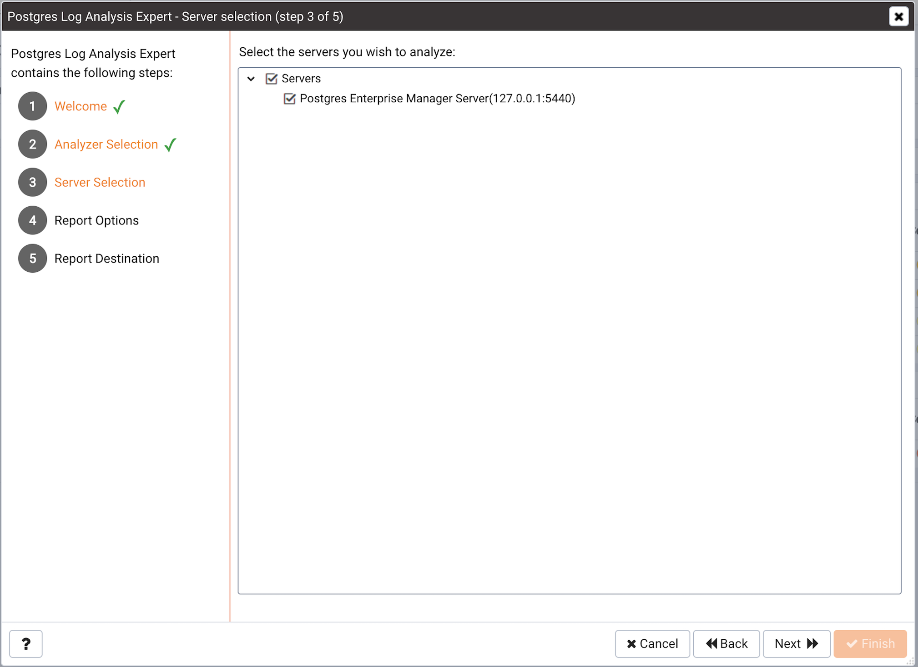Click the dialog title 'Server selection (step 3 of 5)'
918x667 pixels.
tap(262, 17)
